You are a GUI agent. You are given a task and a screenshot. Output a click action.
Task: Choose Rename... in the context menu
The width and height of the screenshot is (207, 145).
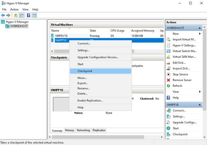pos(101,88)
